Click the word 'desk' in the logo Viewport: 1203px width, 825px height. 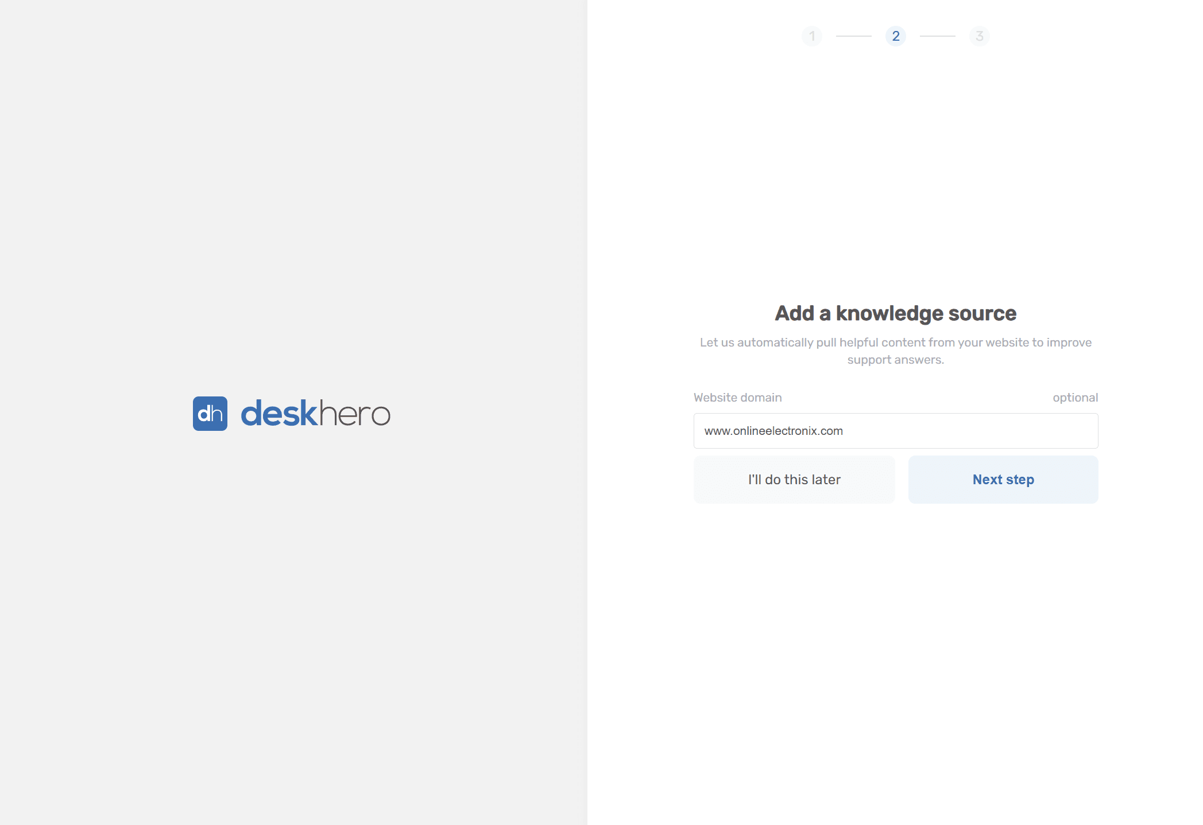[x=278, y=413]
